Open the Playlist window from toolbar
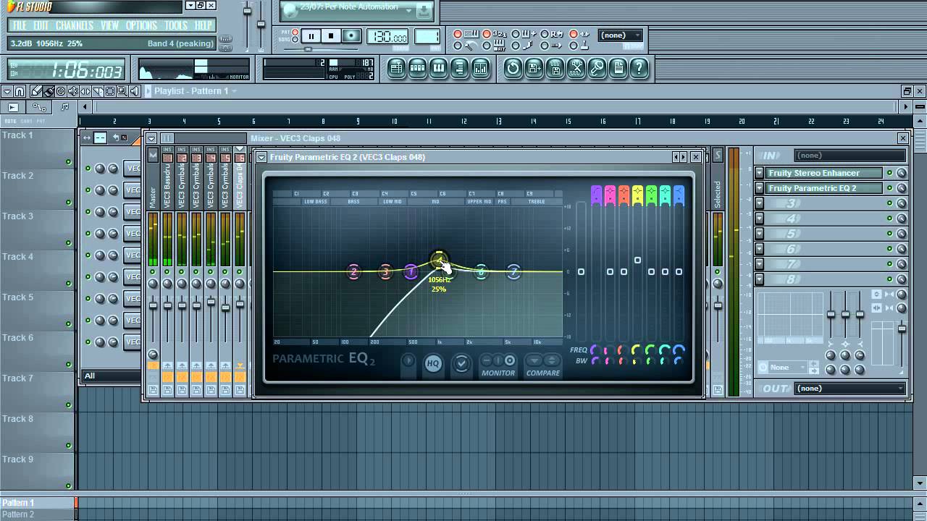Image resolution: width=927 pixels, height=521 pixels. [x=396, y=69]
